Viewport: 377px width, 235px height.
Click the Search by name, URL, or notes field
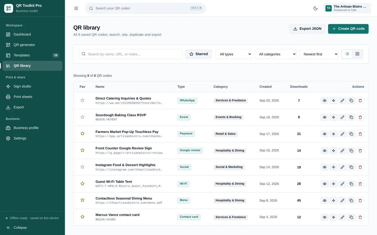(x=131, y=54)
